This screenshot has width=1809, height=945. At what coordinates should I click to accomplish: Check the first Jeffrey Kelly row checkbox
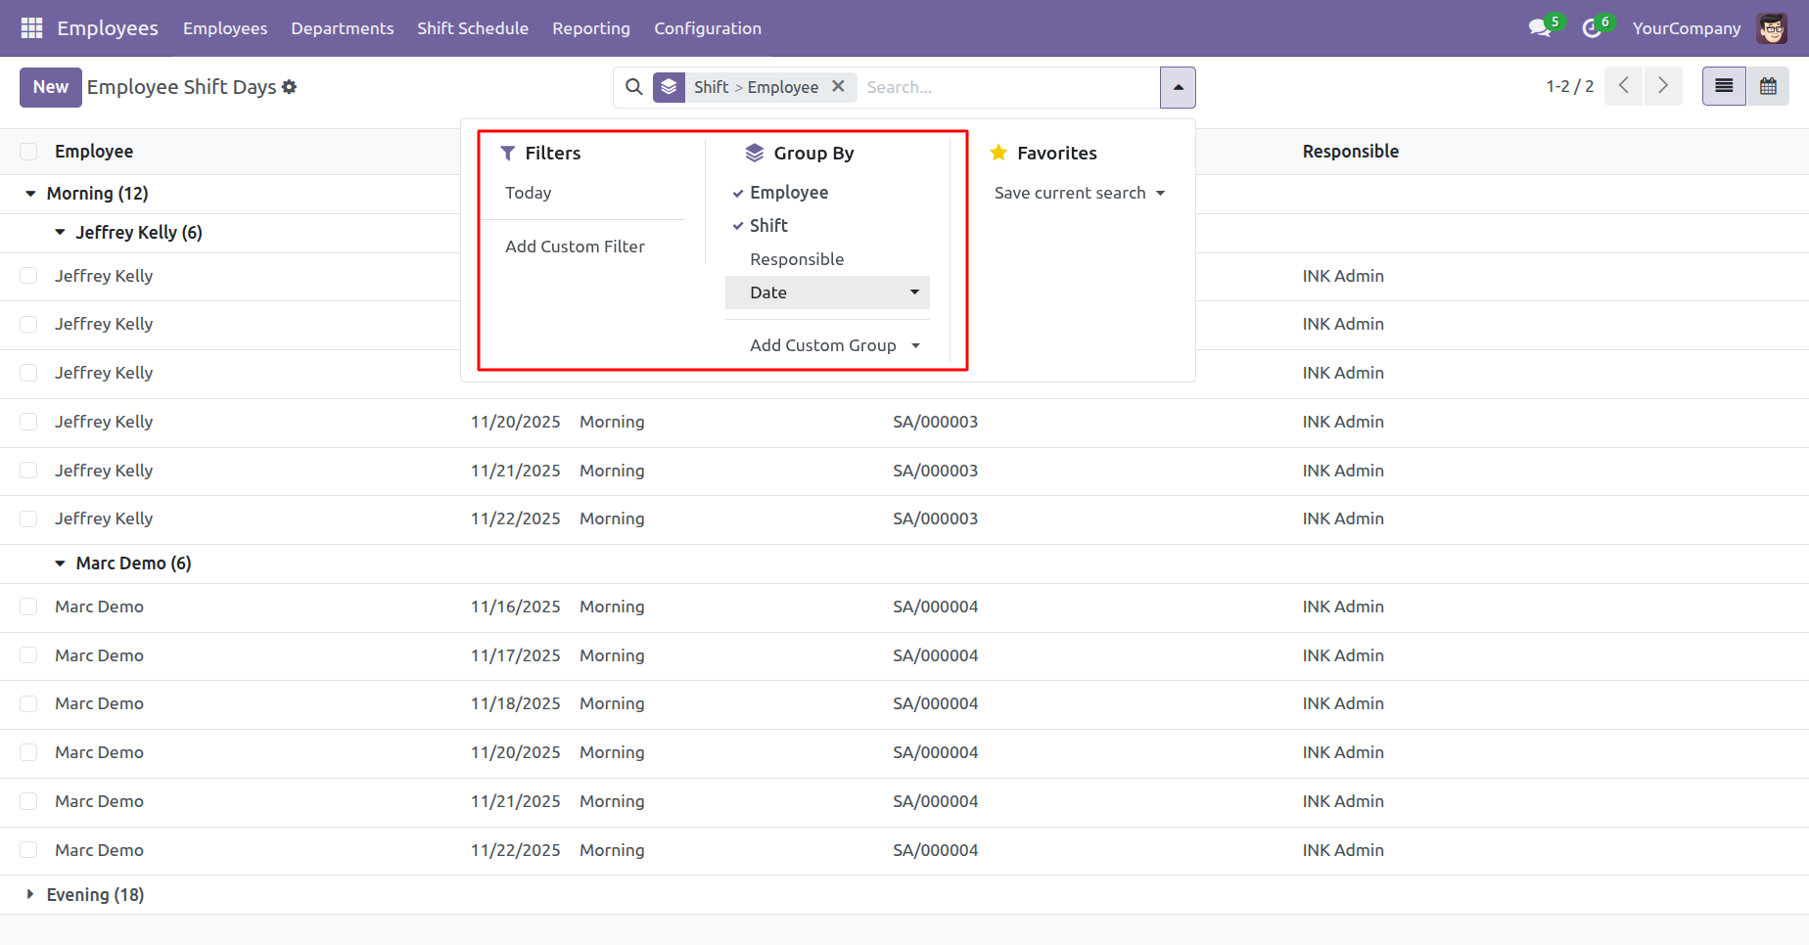coord(28,276)
